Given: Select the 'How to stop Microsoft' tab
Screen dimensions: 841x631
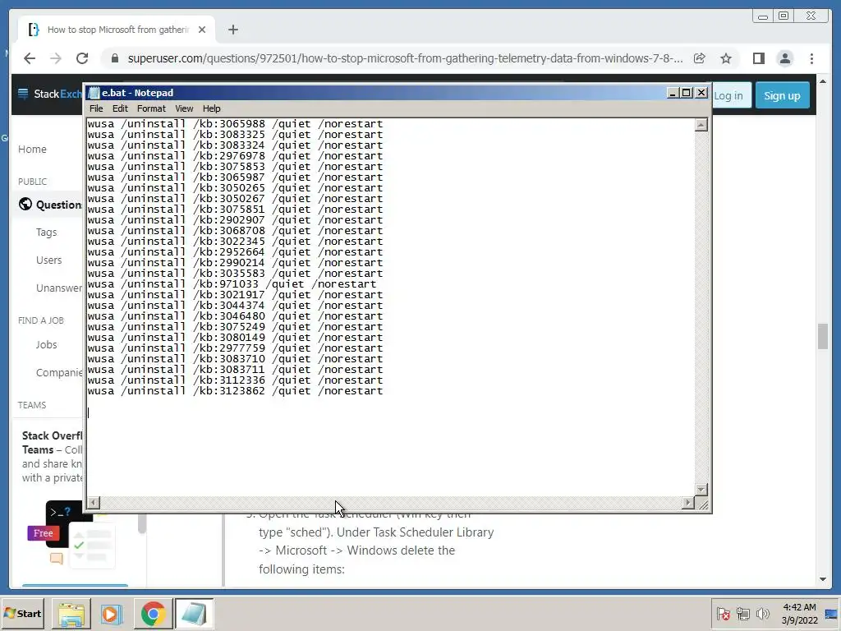Looking at the screenshot, I should click(117, 30).
